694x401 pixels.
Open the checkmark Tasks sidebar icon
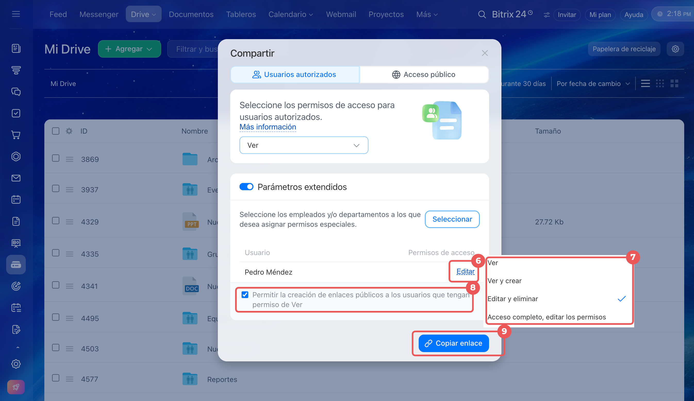pyautogui.click(x=16, y=113)
